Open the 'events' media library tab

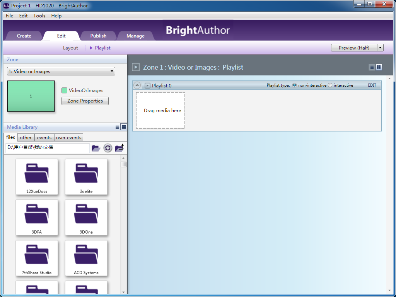(44, 138)
